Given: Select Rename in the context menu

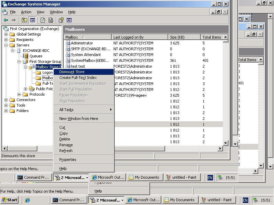Looking at the screenshot, I should pyautogui.click(x=84, y=145).
